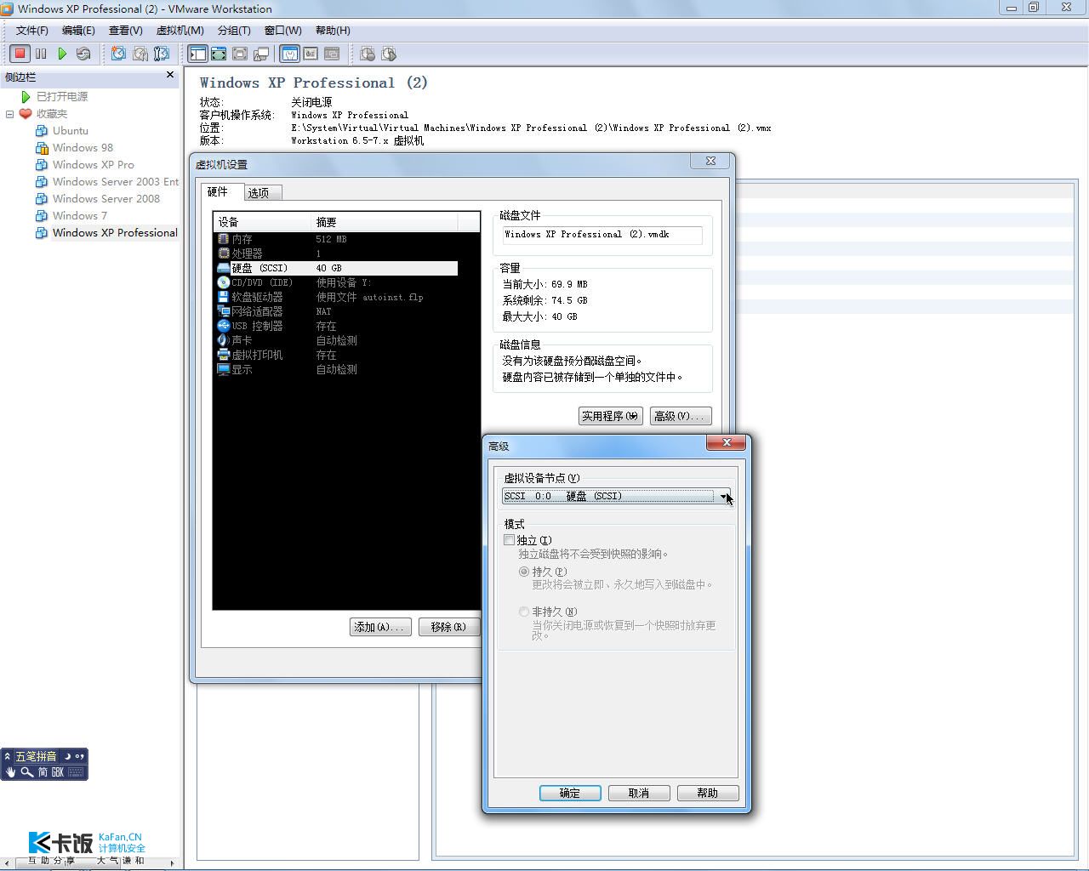
Task: Select 网络适配器 network adapter row
Action: tap(335, 311)
